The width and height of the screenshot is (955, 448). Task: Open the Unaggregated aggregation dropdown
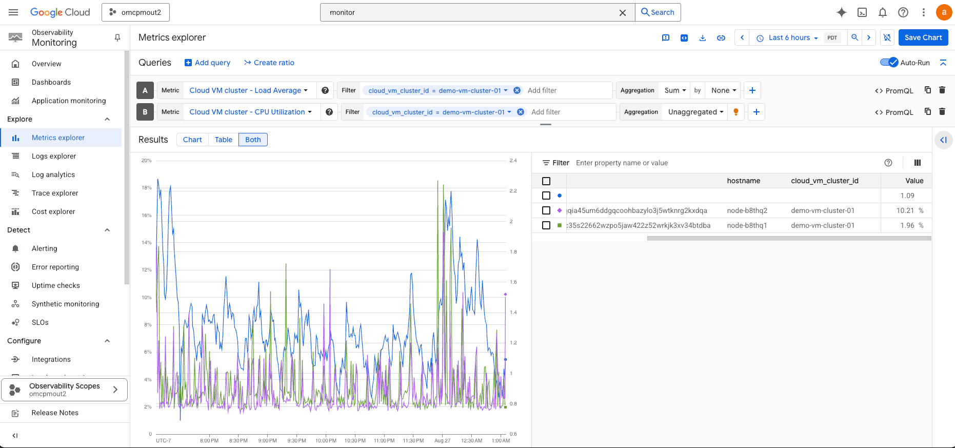pos(695,112)
